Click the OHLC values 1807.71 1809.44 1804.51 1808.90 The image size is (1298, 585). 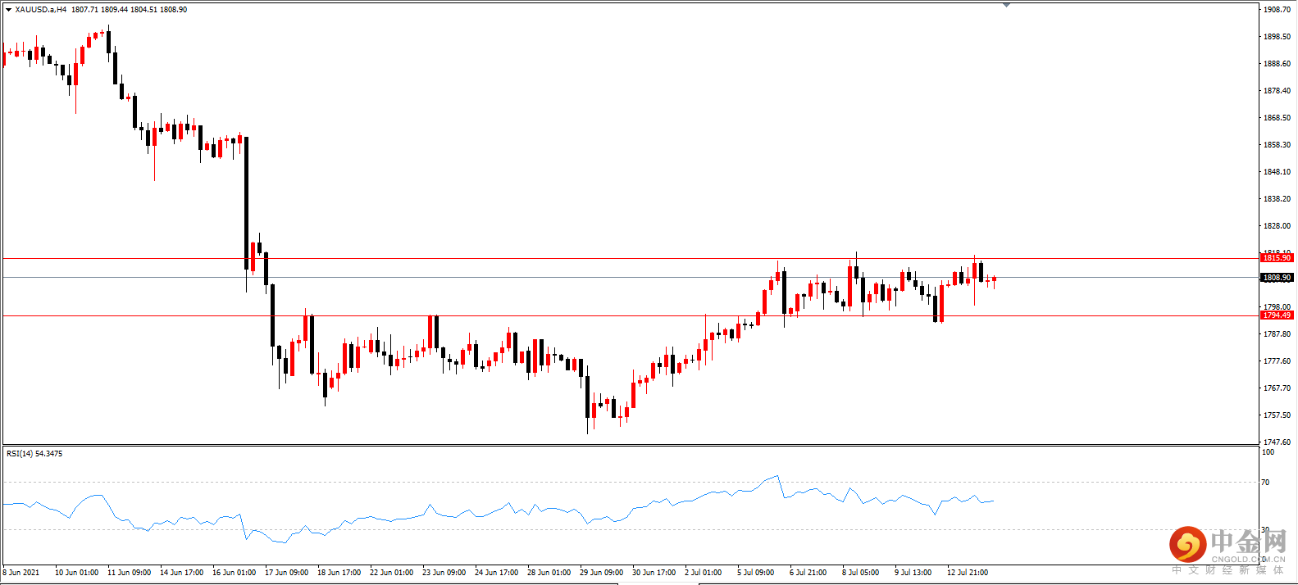tap(129, 10)
